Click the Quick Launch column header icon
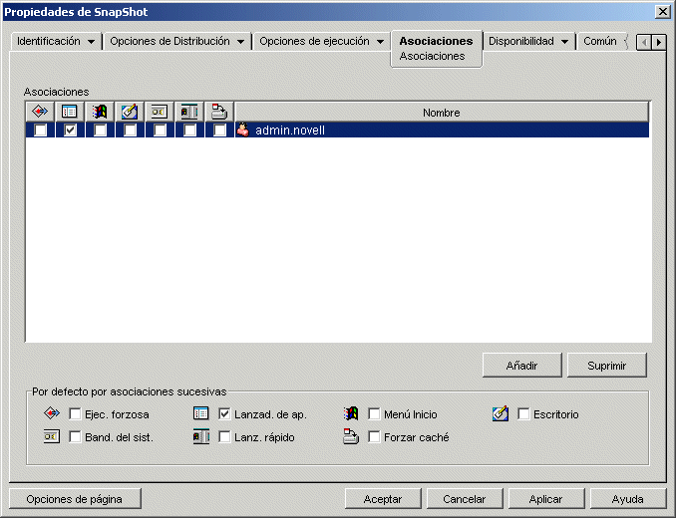The image size is (676, 518). [189, 112]
